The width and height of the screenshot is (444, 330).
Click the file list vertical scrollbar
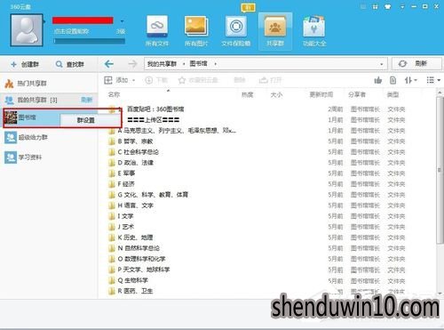[x=440, y=169]
